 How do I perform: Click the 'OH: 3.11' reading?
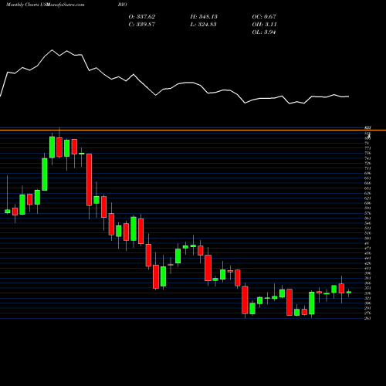[x=264, y=24]
